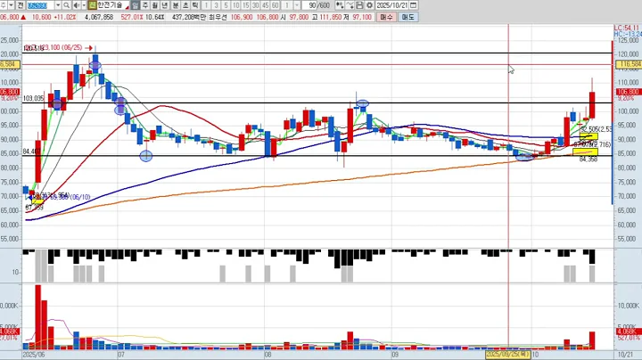Select the 45 interval button

(x=266, y=5)
